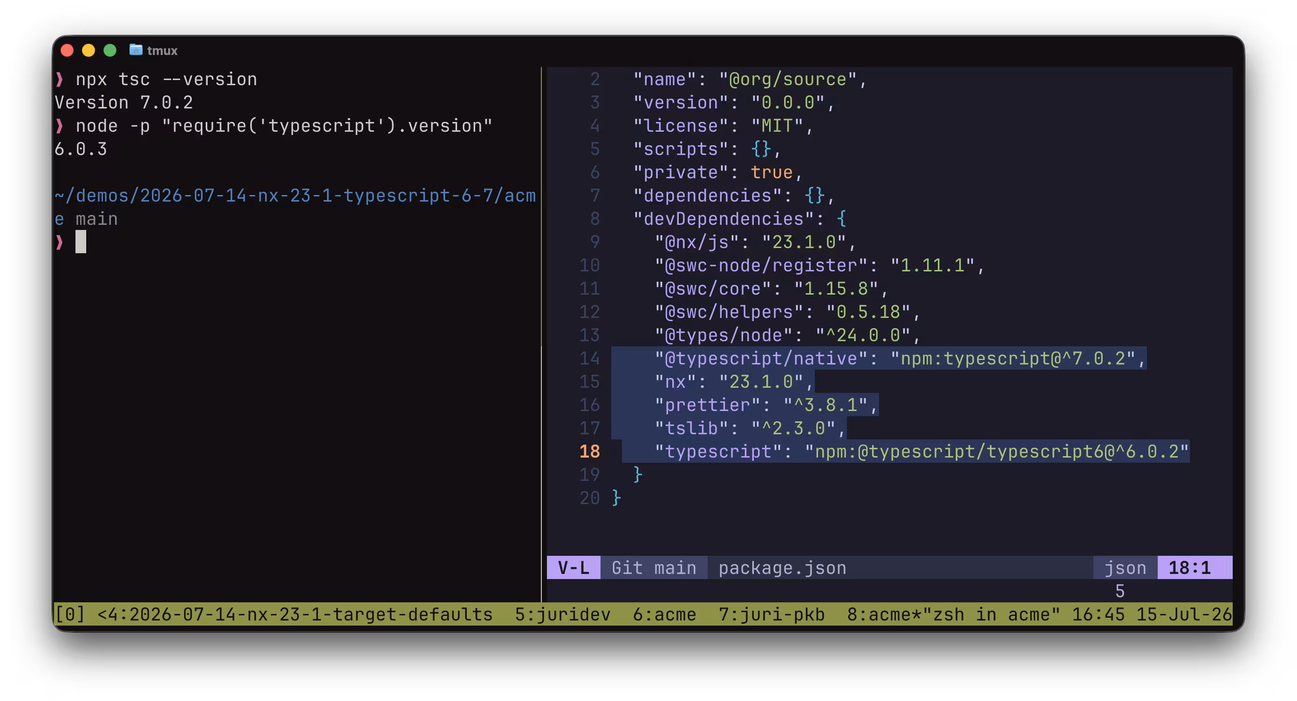Image resolution: width=1297 pixels, height=701 pixels.
Task: Click line number 14 in the gutter
Action: point(590,358)
